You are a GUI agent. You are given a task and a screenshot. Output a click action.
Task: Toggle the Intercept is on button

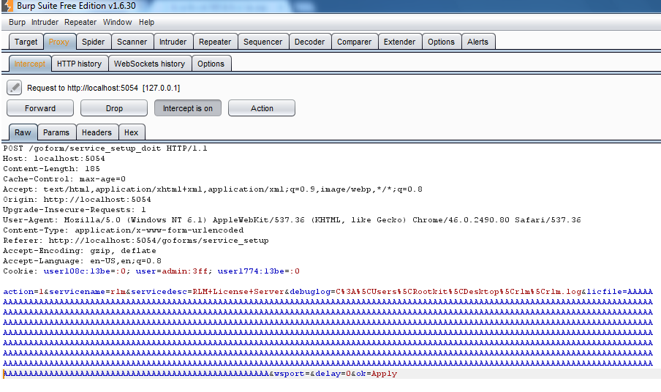coord(188,108)
